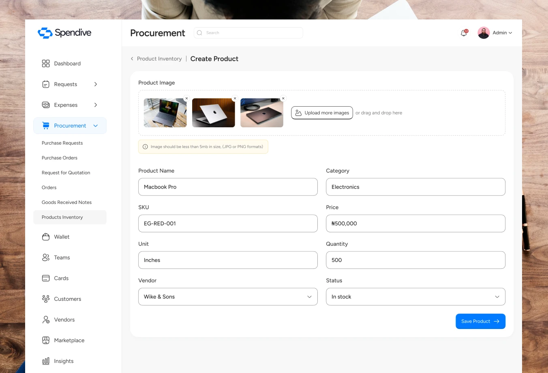Open the Insights bar chart icon
Image resolution: width=548 pixels, height=373 pixels.
tap(46, 361)
